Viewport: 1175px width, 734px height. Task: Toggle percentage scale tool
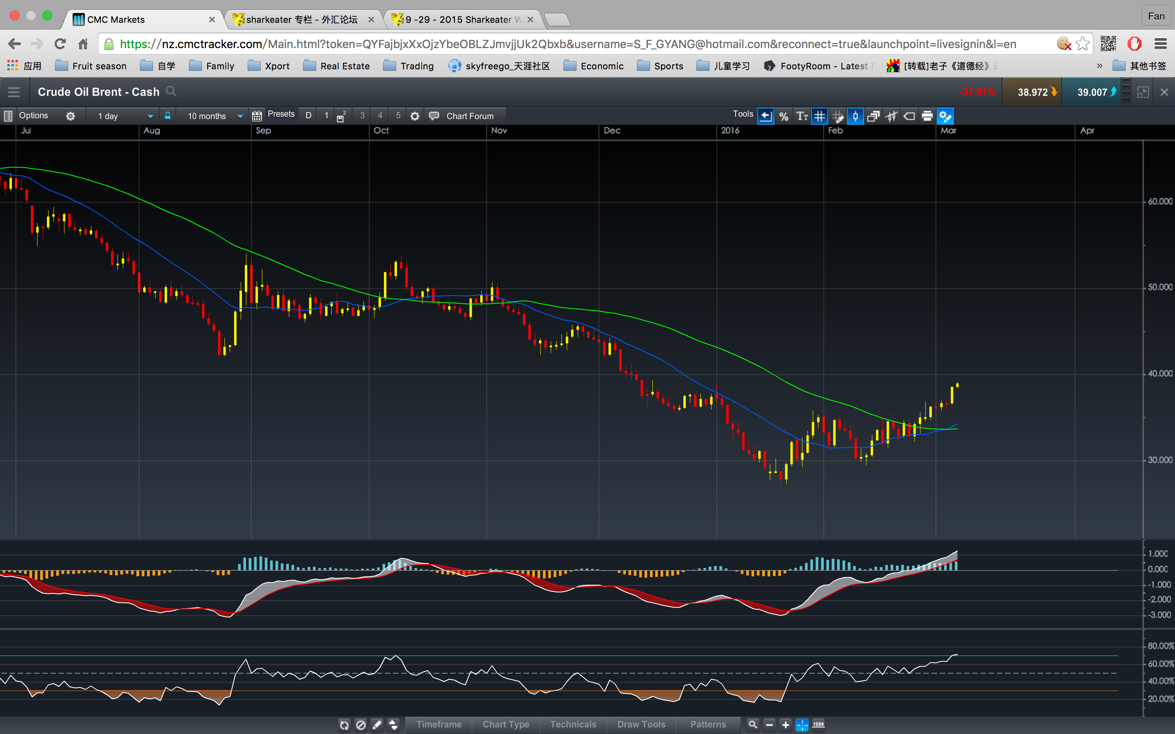point(784,116)
